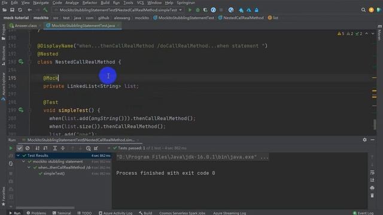Click the Search Everywhere magnifier icon
Image resolution: width=383 pixels, height=215 pixels.
(363, 10)
